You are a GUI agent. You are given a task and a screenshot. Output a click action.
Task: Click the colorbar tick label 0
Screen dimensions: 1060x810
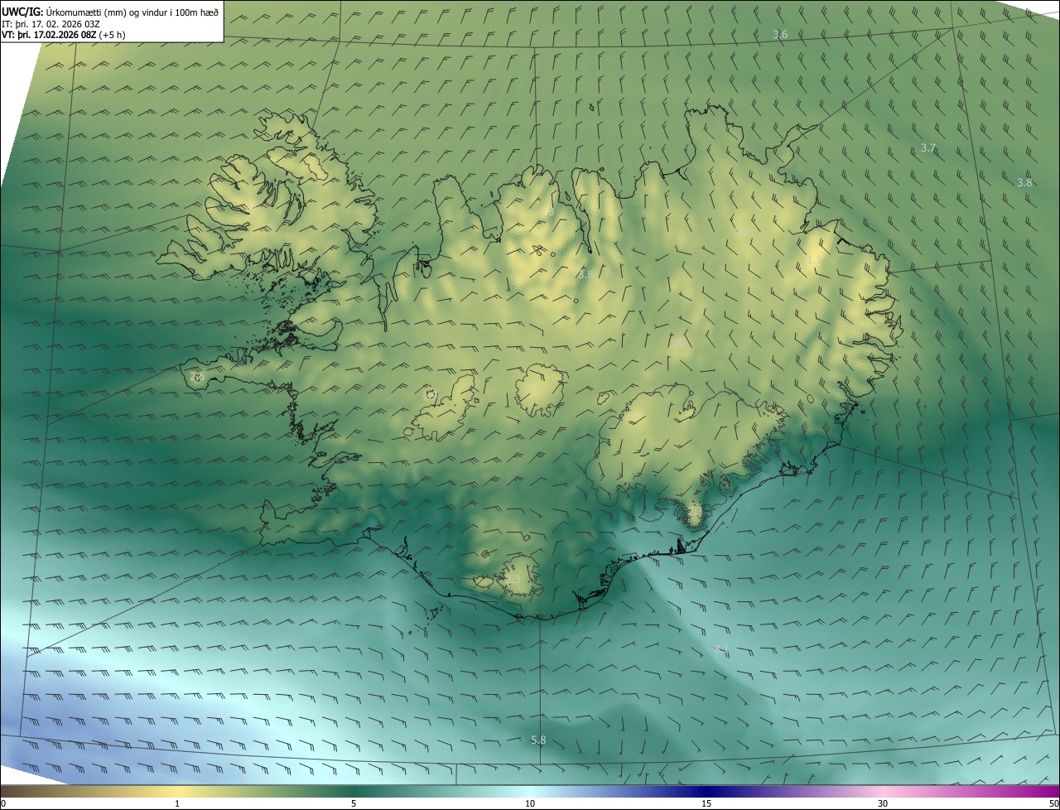[3, 803]
